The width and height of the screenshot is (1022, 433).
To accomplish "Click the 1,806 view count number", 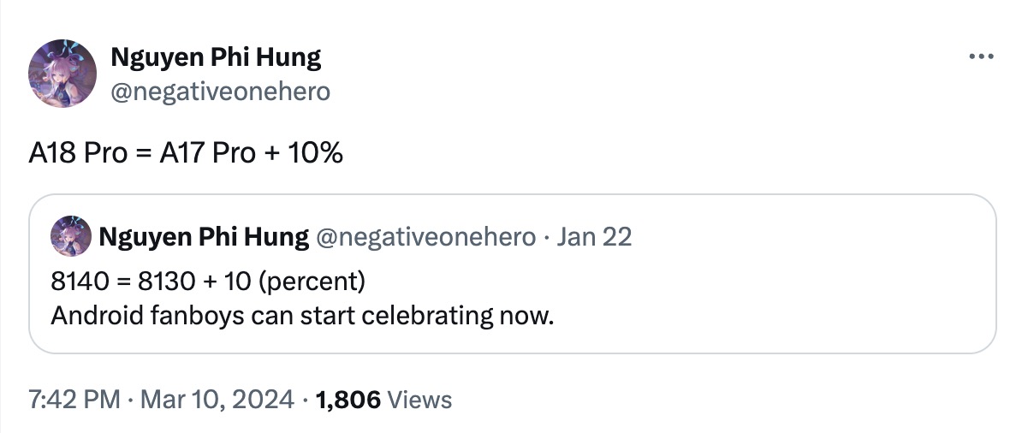I will [348, 399].
